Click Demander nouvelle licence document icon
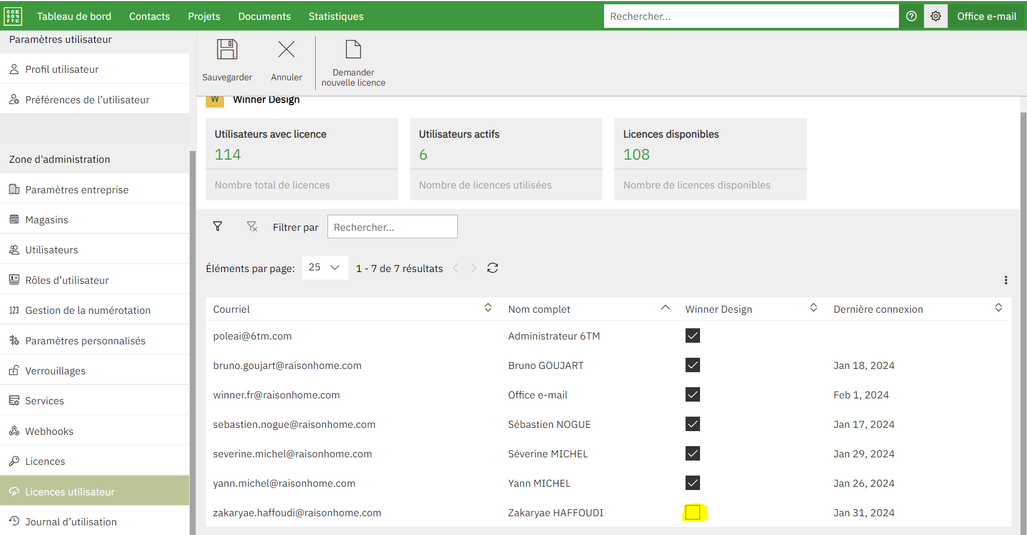 pos(353,50)
